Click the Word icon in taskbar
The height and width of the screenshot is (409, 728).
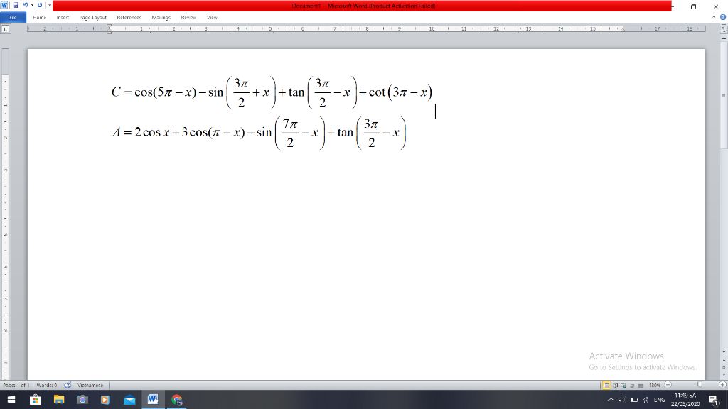click(153, 400)
